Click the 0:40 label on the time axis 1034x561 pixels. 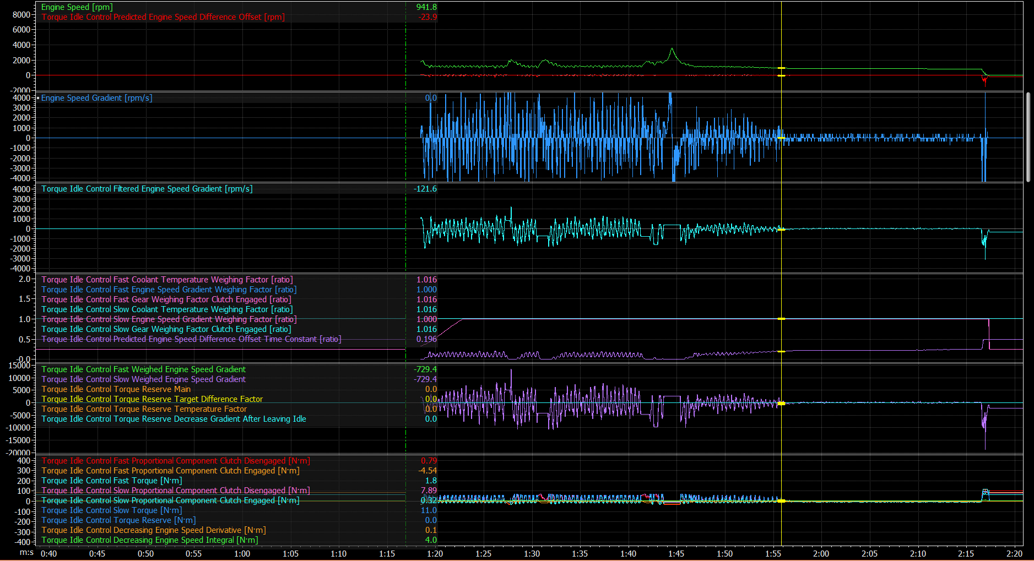point(48,553)
